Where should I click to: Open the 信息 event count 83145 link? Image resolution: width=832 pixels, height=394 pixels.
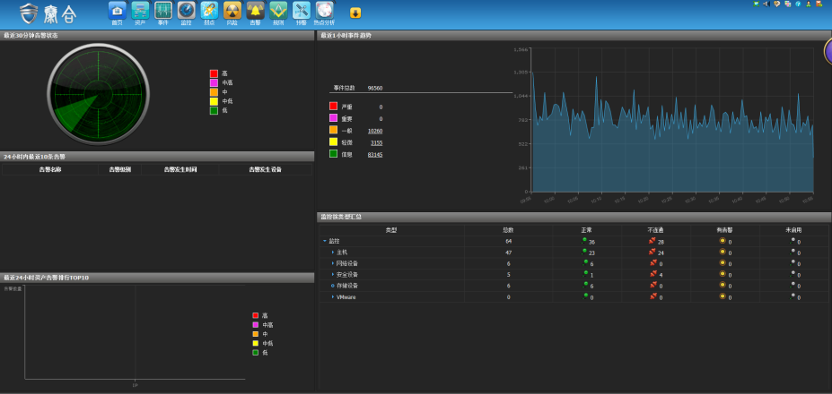(x=375, y=154)
